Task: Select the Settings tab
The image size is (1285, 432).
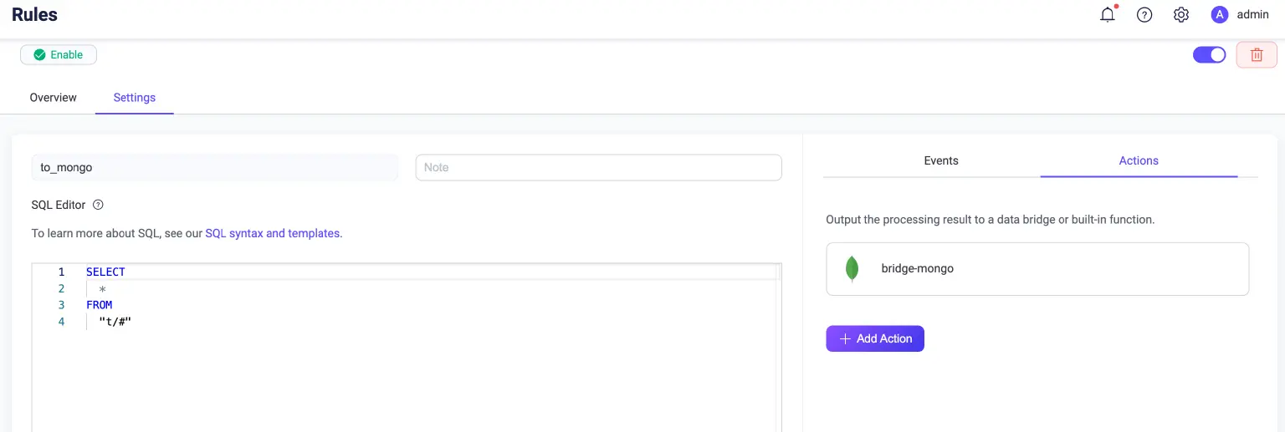Action: tap(135, 98)
